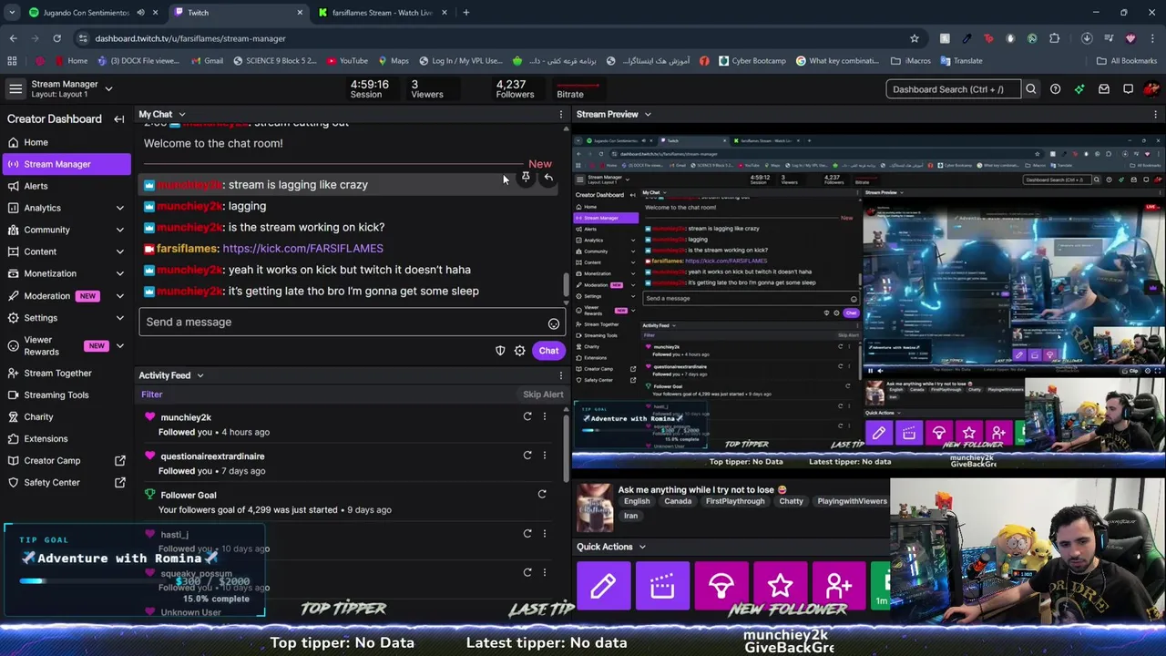This screenshot has height=656, width=1166.
Task: Expand the Viewer Rewards sidebar section
Action: point(119,346)
